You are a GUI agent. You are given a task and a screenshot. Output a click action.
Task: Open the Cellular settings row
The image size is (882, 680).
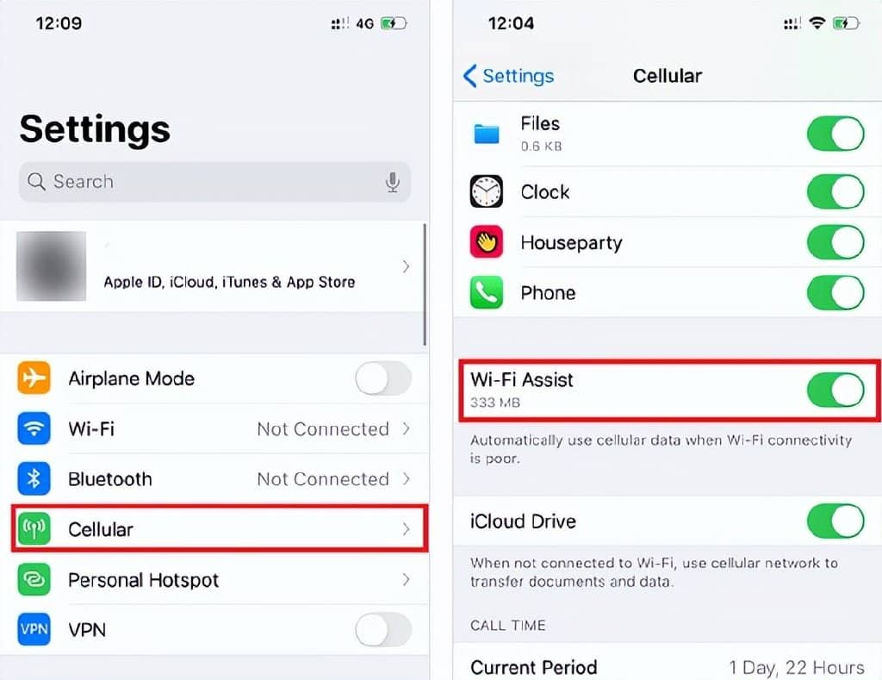[220, 528]
